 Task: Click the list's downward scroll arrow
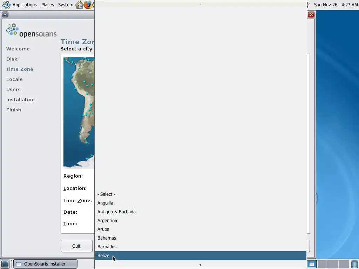coord(200,265)
